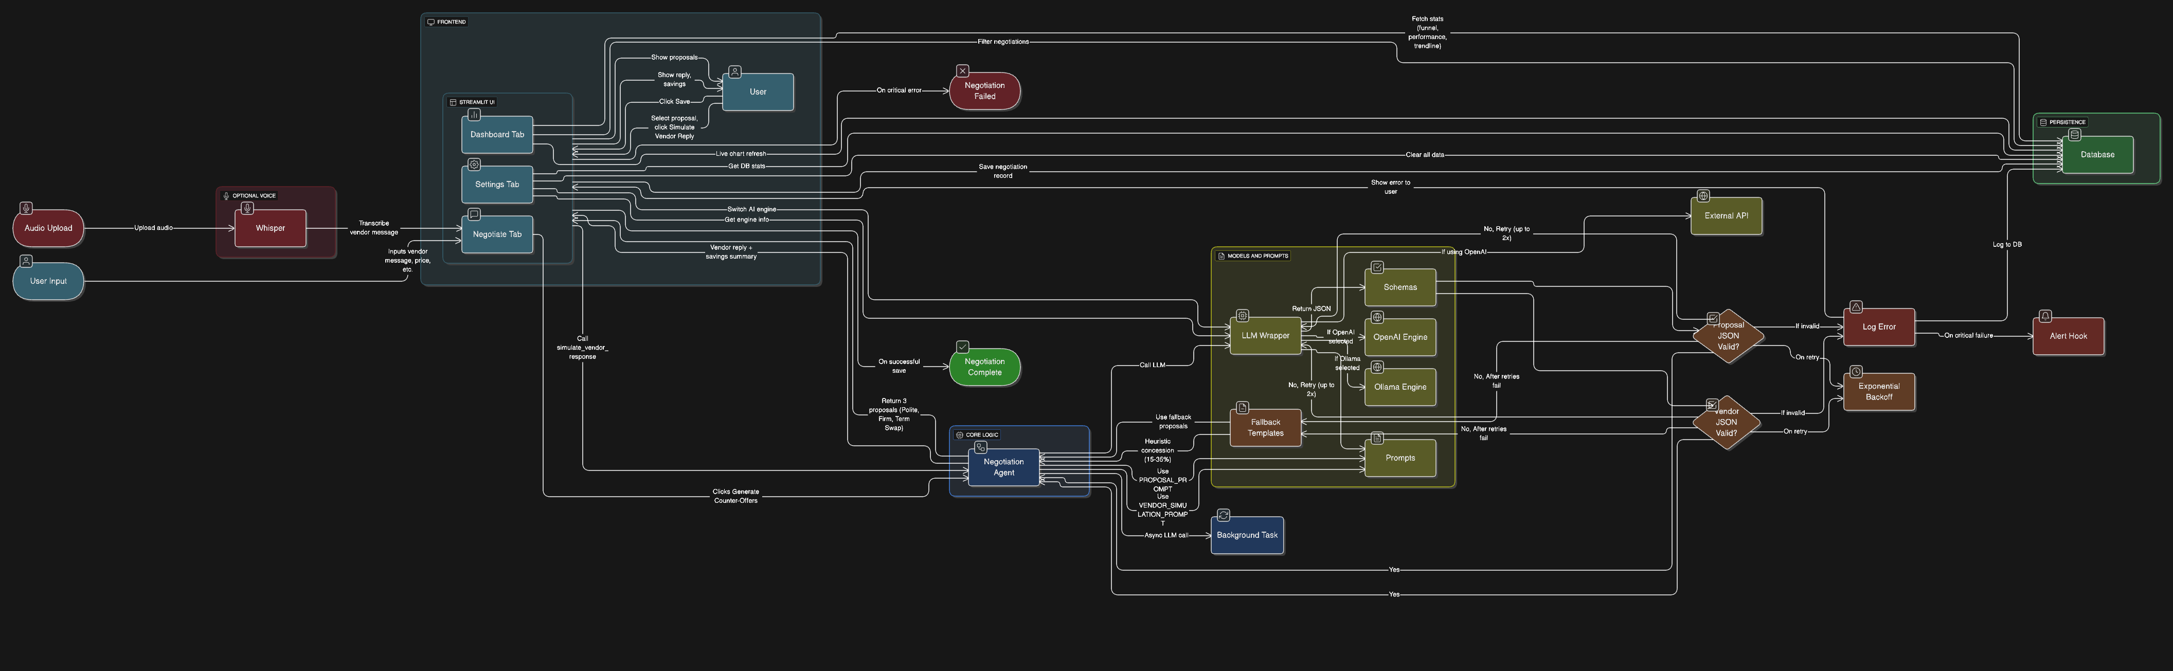Click the checkmark icon on Negotiation Complete
This screenshot has width=2173, height=671.
(x=962, y=347)
